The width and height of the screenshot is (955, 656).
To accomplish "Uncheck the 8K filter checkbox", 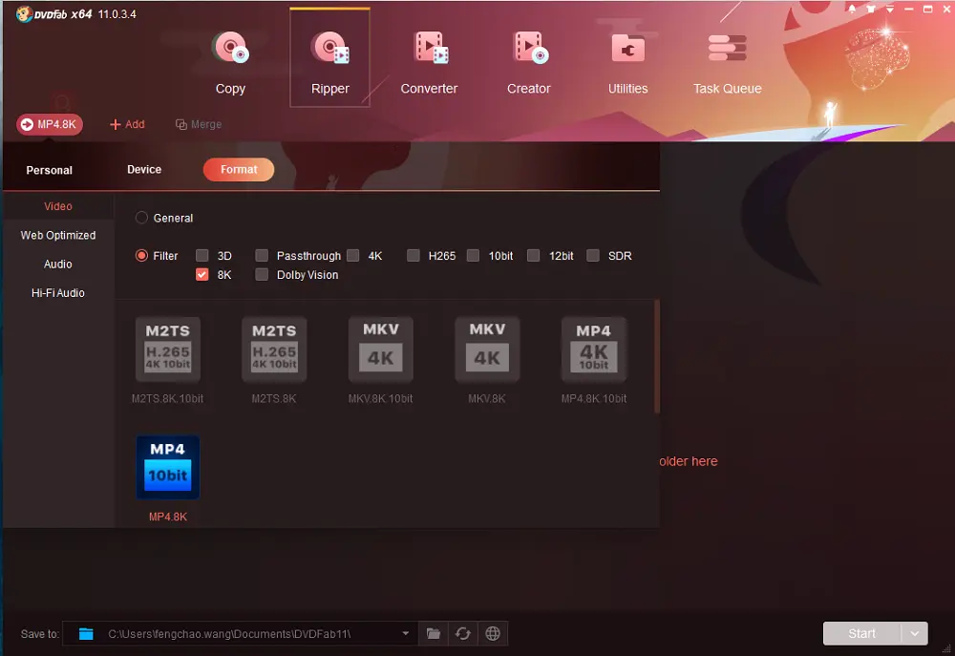I will click(202, 275).
